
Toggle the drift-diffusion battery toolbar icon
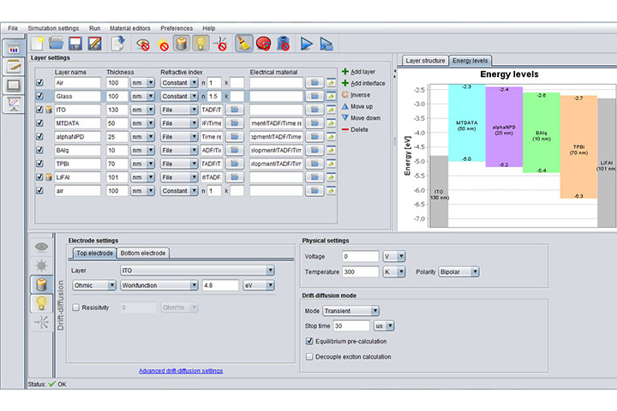pyautogui.click(x=182, y=44)
